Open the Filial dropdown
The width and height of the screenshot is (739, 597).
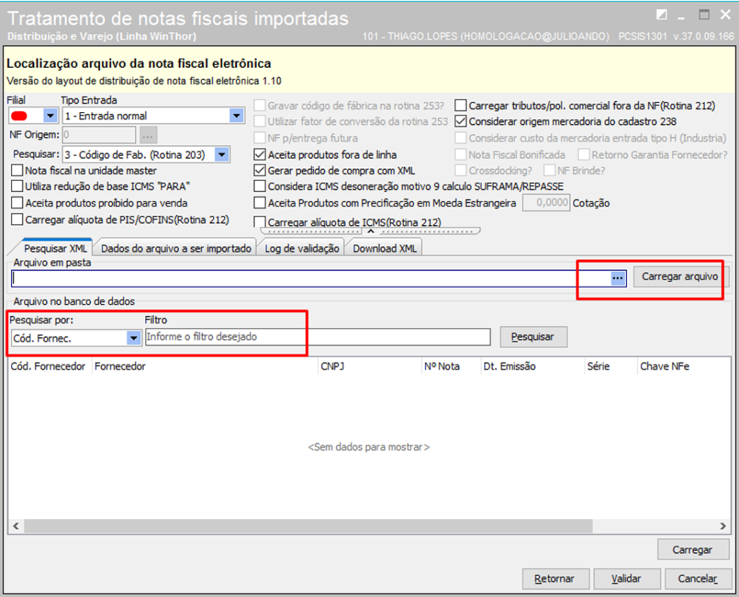[50, 116]
